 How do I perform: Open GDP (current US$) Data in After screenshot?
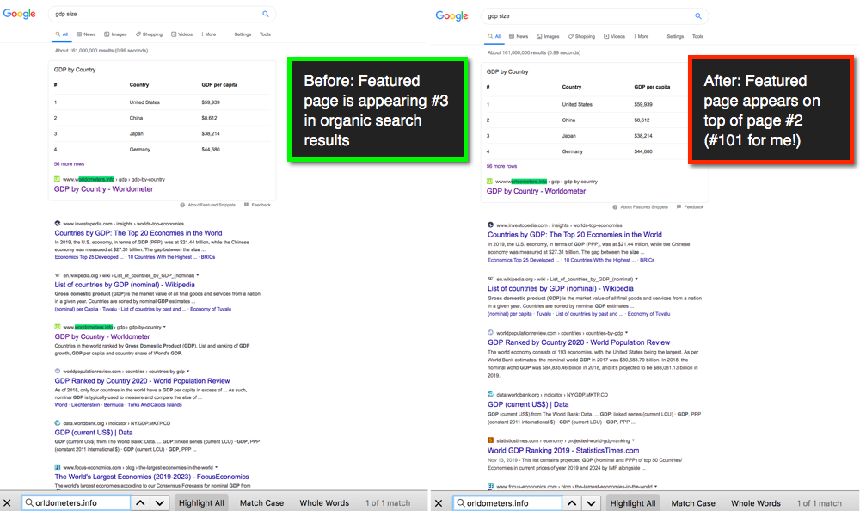[528, 404]
